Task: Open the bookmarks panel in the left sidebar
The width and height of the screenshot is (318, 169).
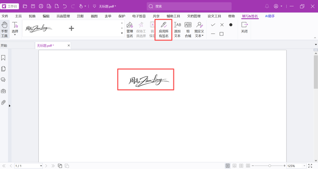Action: click(3, 58)
